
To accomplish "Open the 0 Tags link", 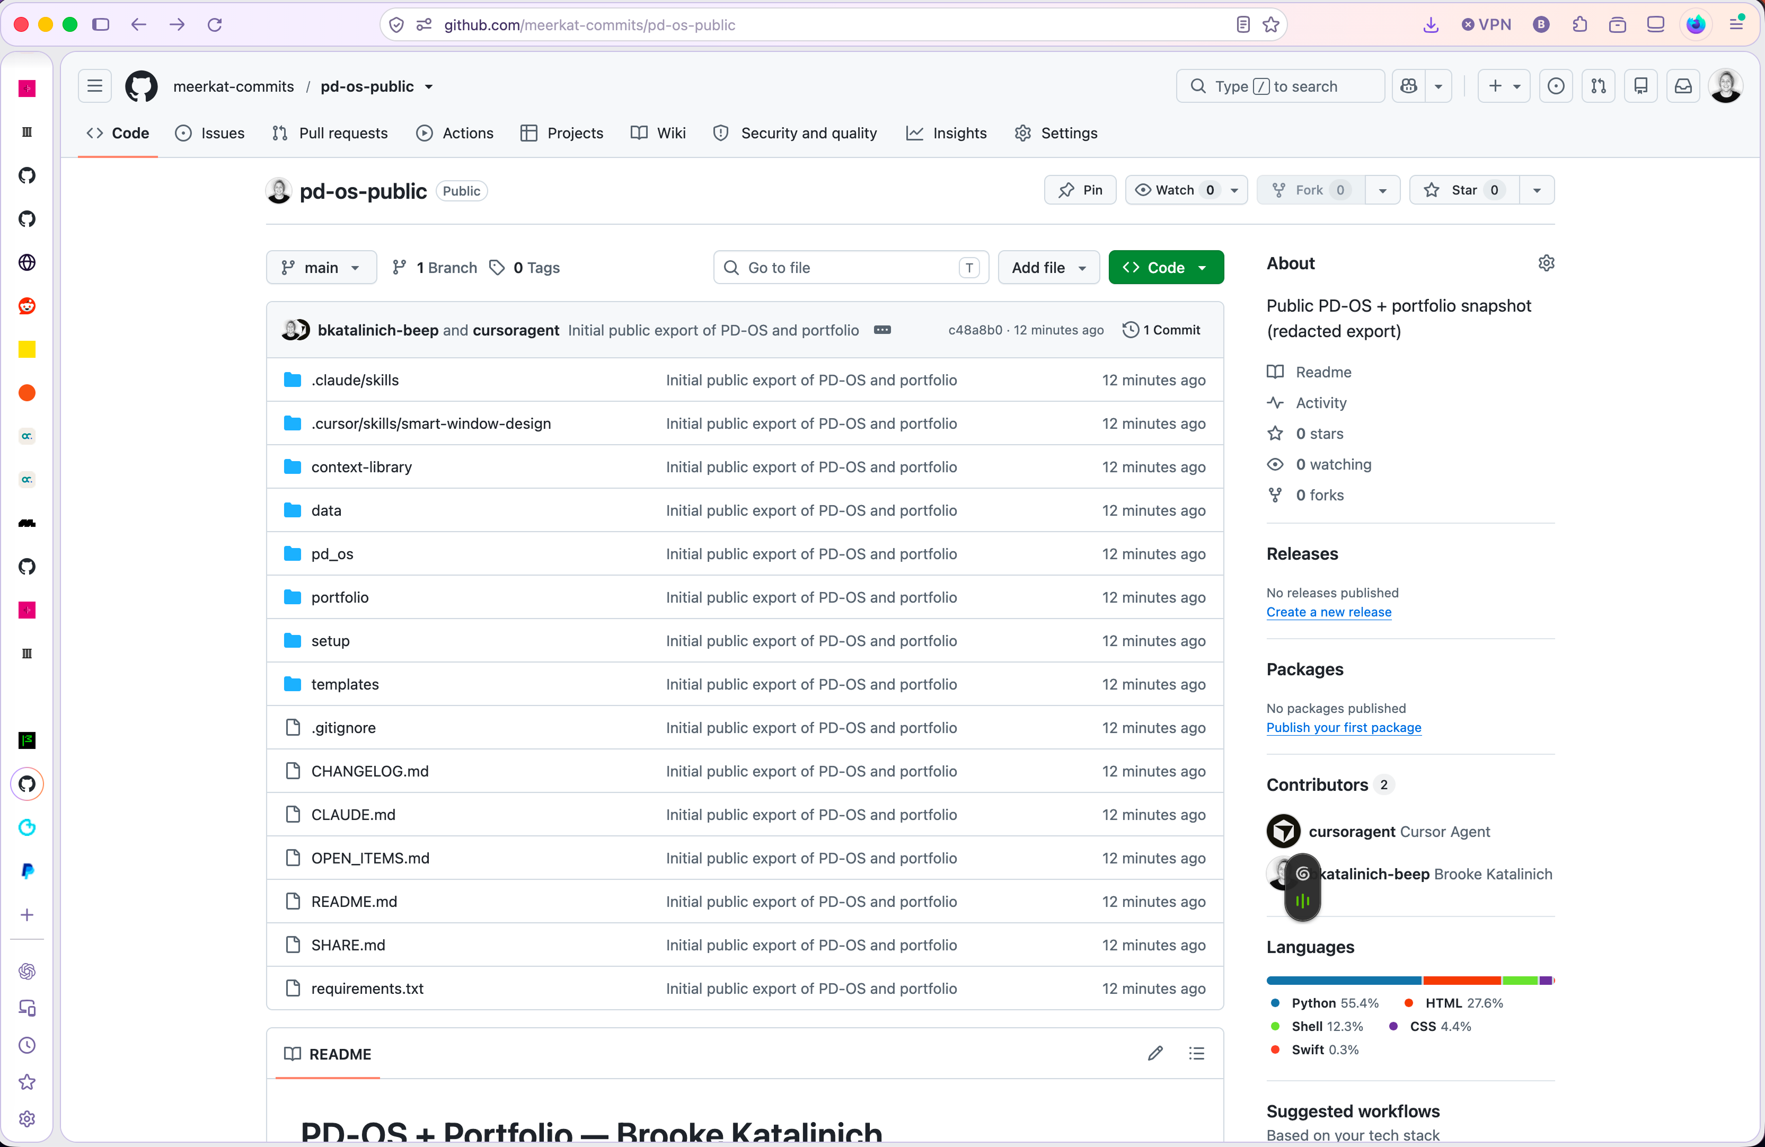I will pos(525,268).
